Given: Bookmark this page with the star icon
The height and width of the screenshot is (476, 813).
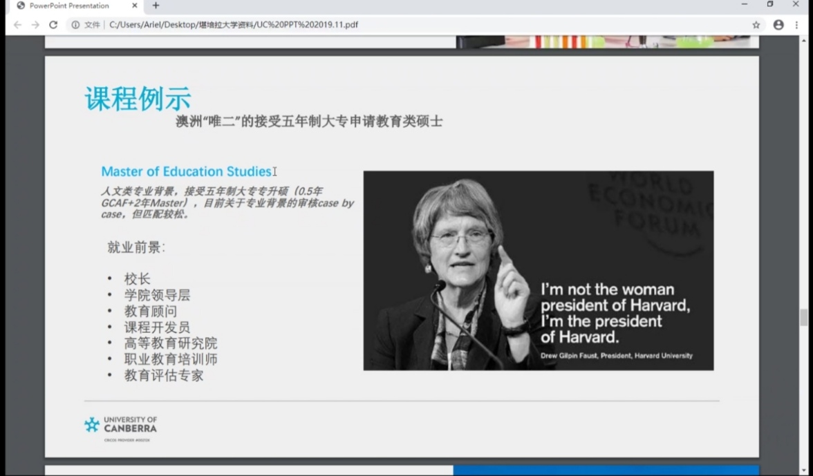Looking at the screenshot, I should click(x=756, y=25).
